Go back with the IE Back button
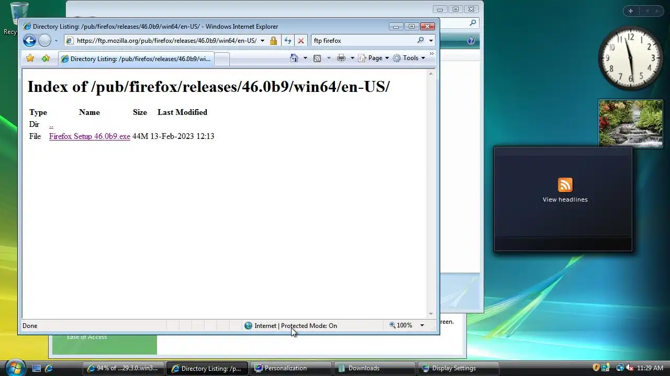This screenshot has height=376, width=670. point(30,40)
